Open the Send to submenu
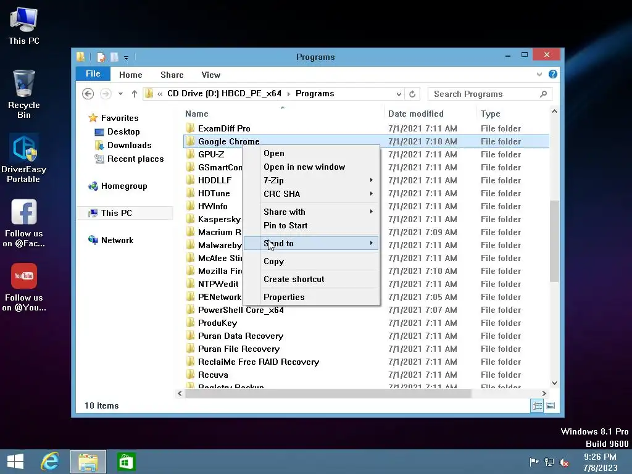 (311, 243)
